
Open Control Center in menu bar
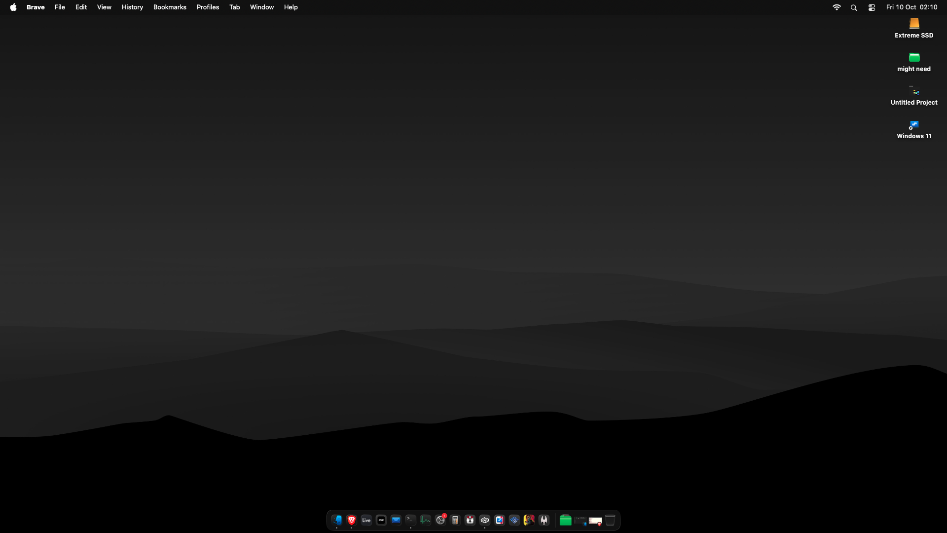coord(872,7)
